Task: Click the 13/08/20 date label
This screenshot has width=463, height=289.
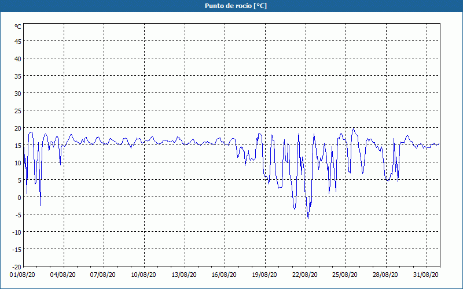Action: (184, 275)
